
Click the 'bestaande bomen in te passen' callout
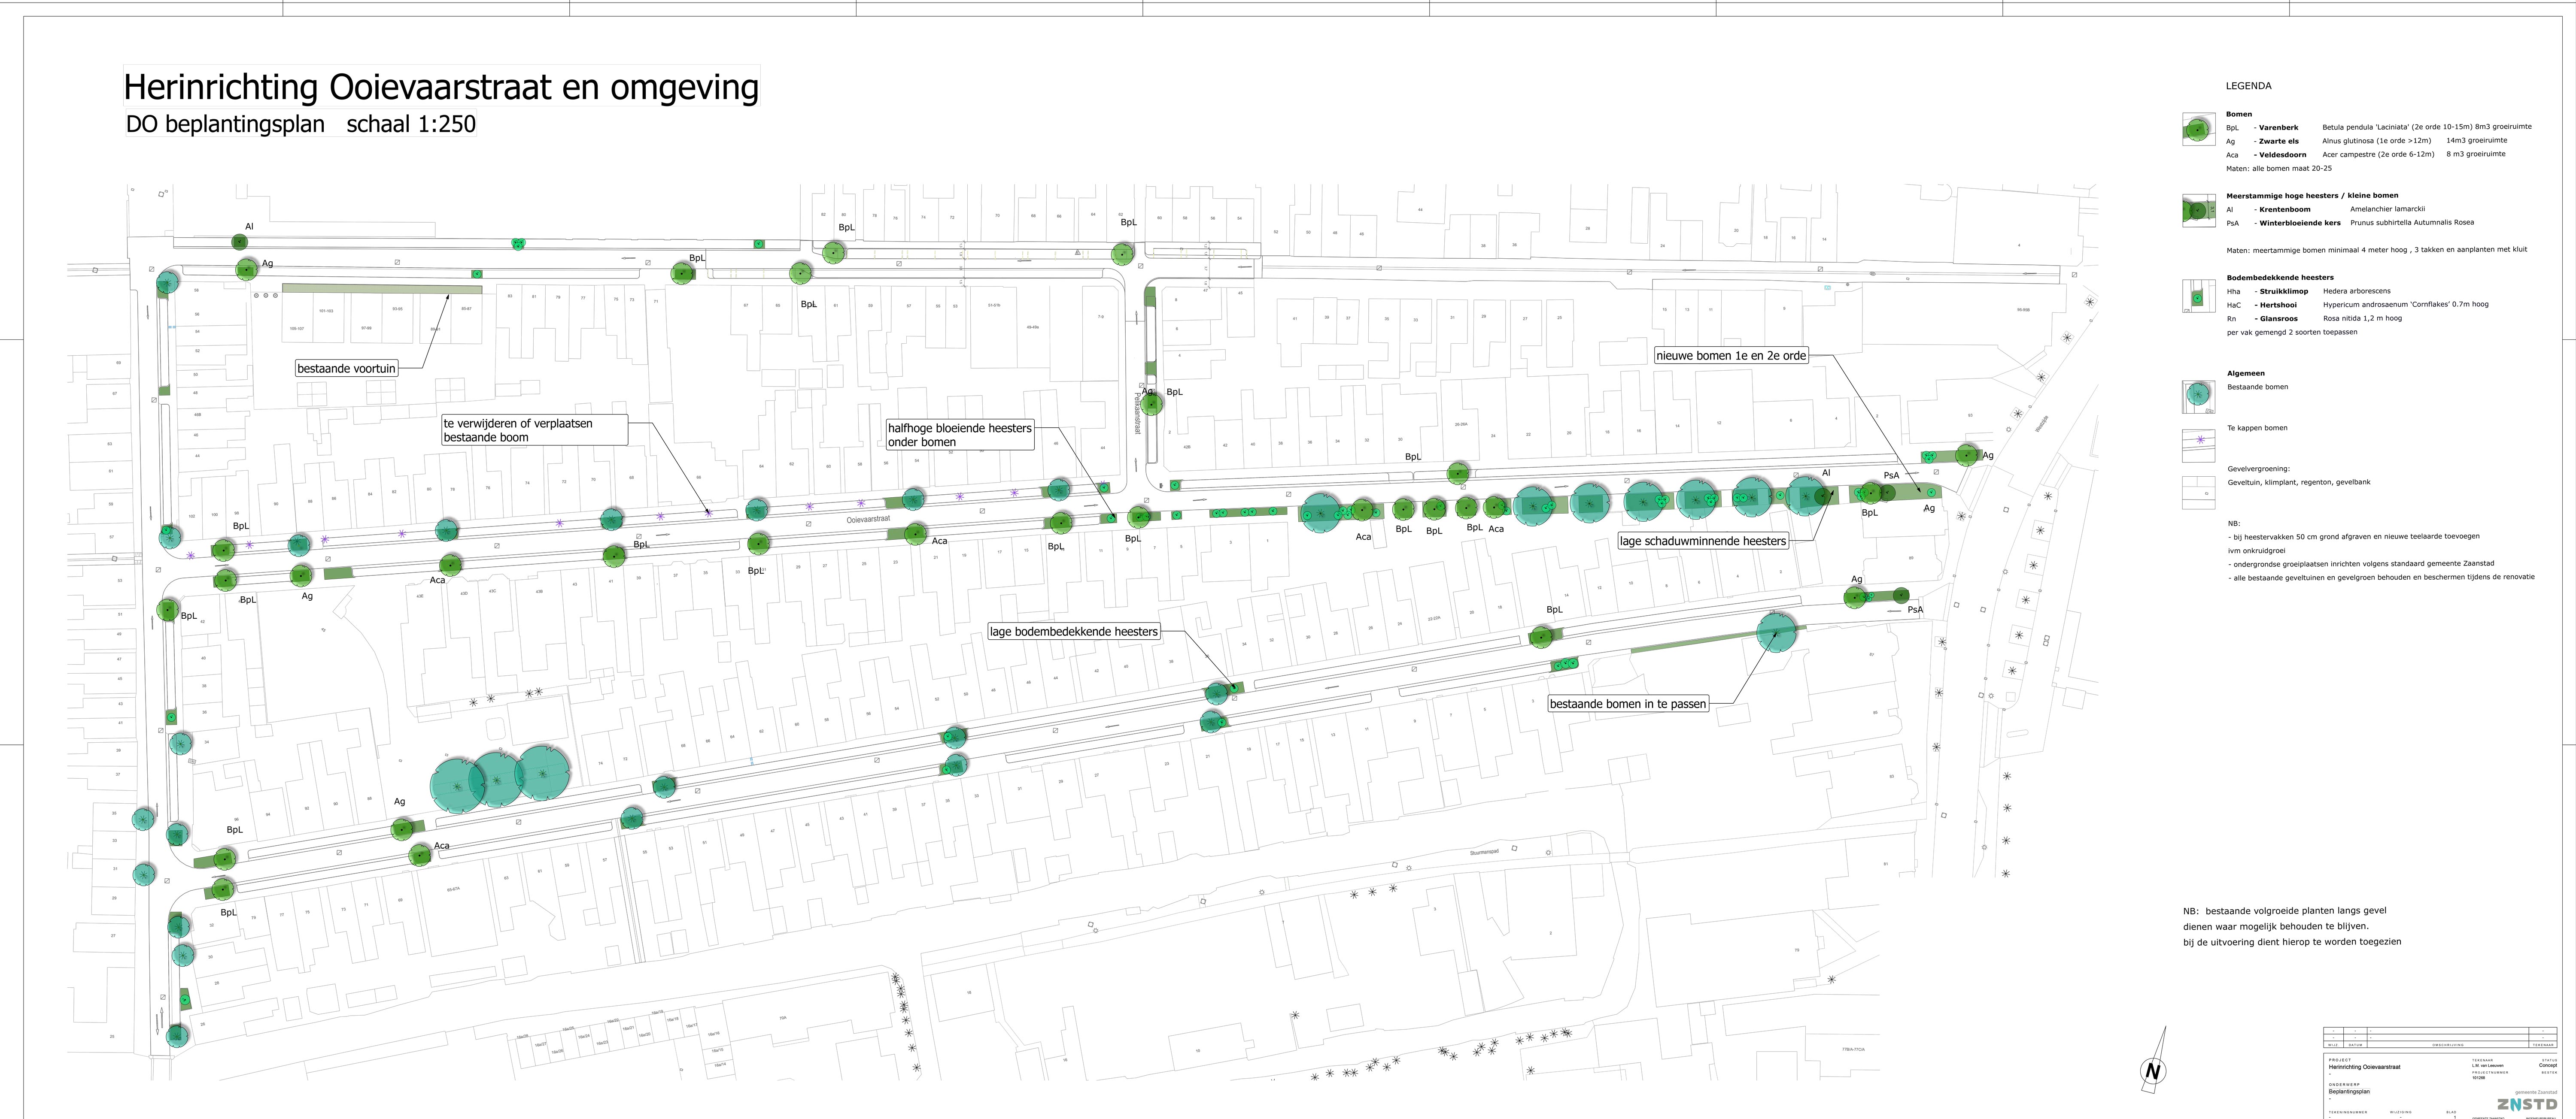click(1628, 703)
